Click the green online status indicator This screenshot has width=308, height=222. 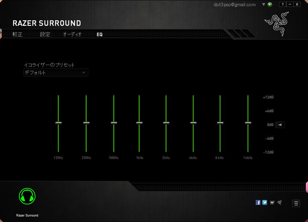[270, 4]
